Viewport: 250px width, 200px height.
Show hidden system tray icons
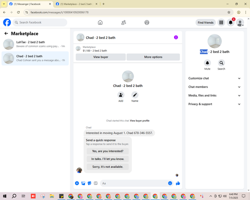tap(210, 196)
